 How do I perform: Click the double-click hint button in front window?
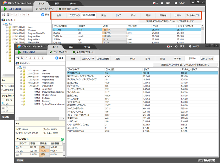(185, 65)
